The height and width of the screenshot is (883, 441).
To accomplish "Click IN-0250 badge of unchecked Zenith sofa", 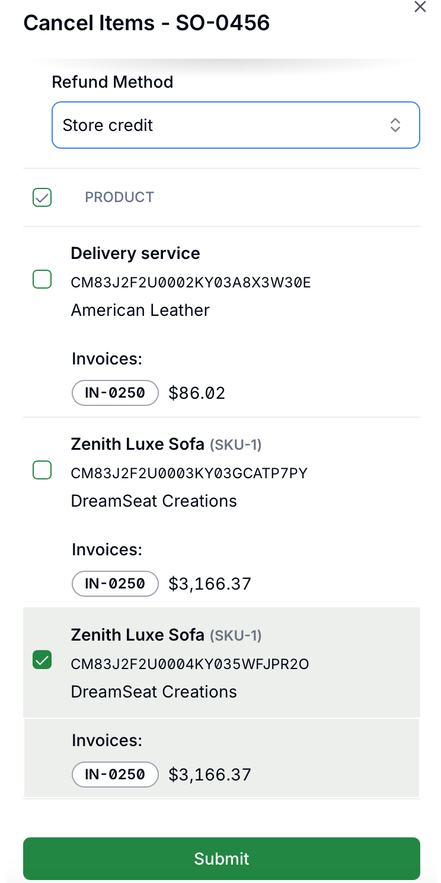I will coord(116,584).
